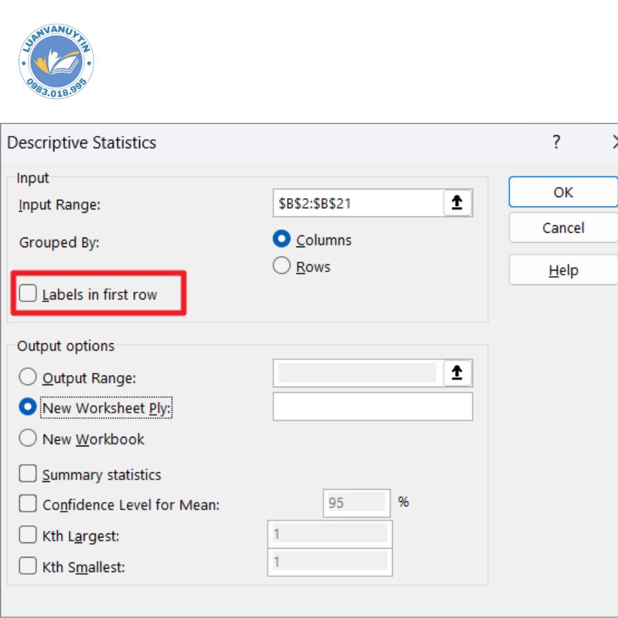Click the LuanVanUyTin logo
618x618 pixels.
[56, 62]
